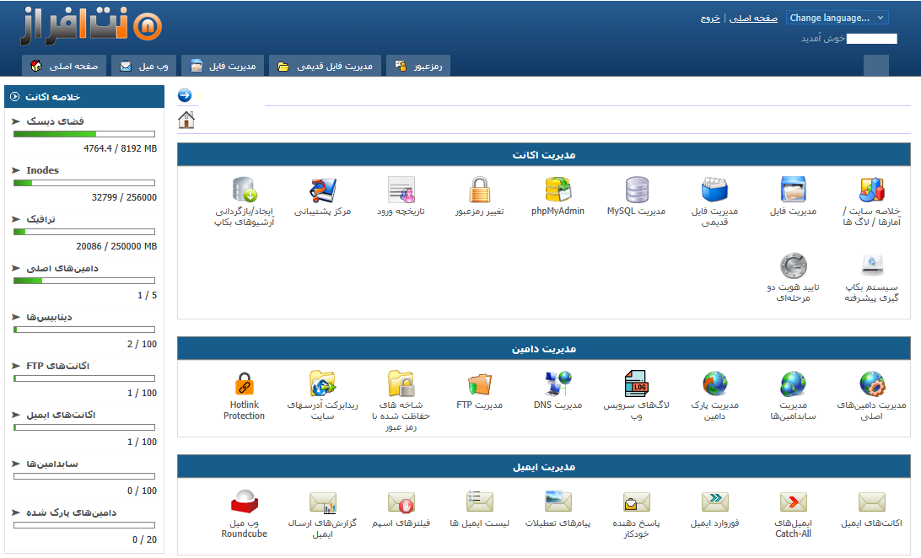The width and height of the screenshot is (921, 558).
Task: Open the Change language dropdown
Action: click(x=837, y=18)
